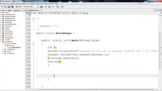Start macro recording with red circle icon
Image resolution: width=162 pixels, height=91 pixels.
pos(78,13)
